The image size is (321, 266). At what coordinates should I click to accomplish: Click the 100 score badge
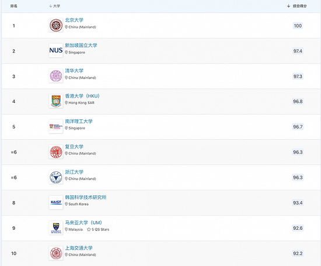298,26
